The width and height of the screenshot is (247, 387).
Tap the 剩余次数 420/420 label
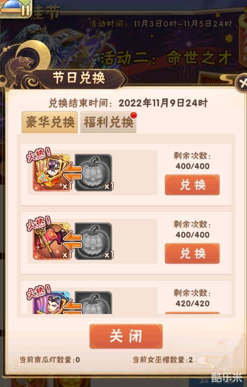tap(192, 298)
